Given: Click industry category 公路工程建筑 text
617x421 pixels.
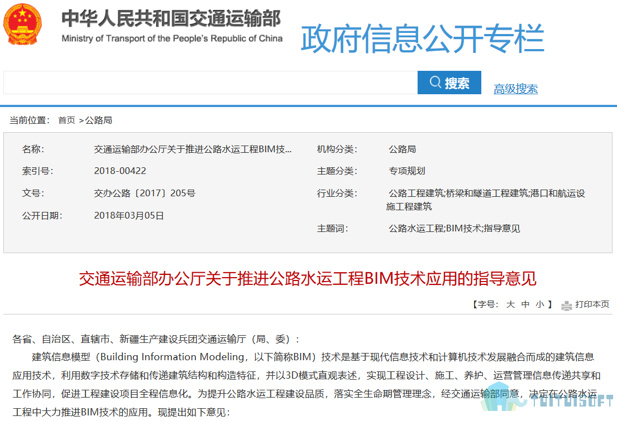Looking at the screenshot, I should click(486, 200).
